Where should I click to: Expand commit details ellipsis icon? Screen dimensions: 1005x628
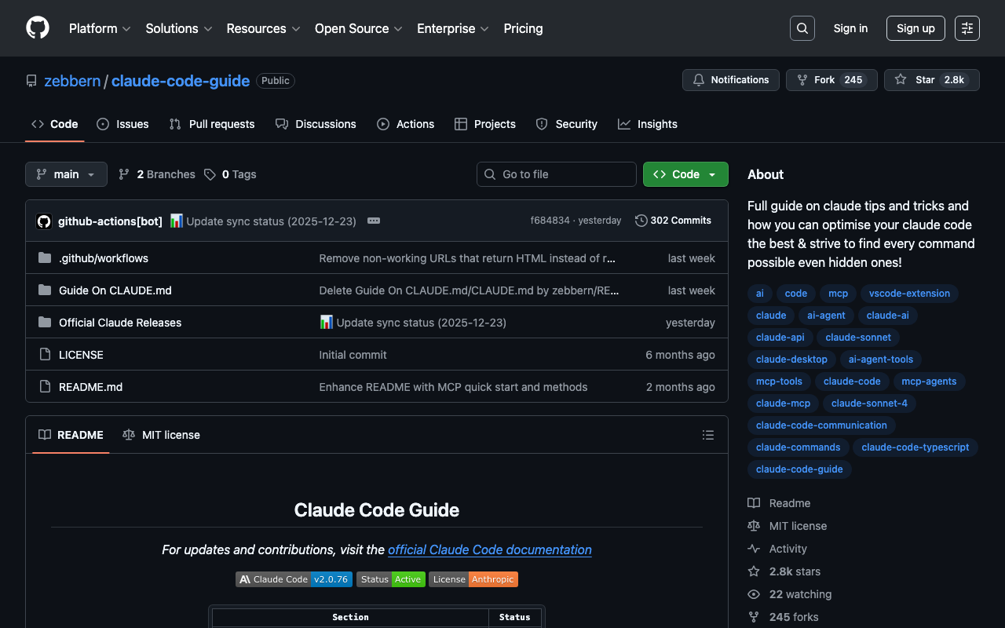tap(374, 221)
